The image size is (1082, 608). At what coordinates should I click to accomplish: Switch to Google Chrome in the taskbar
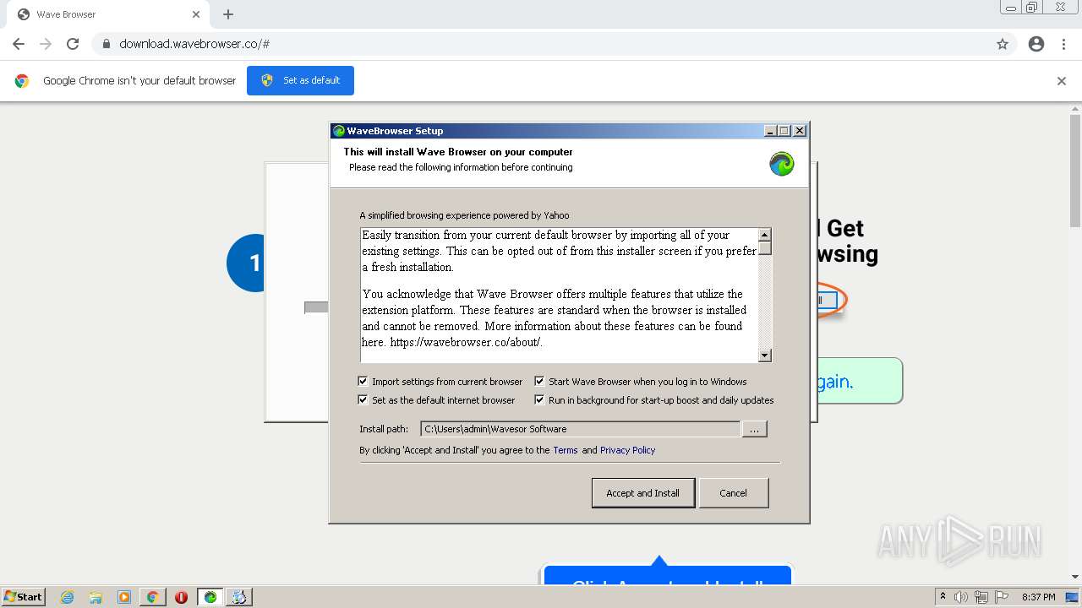click(x=153, y=597)
